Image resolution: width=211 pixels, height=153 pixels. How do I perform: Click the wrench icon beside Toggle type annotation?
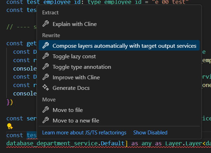click(x=46, y=66)
